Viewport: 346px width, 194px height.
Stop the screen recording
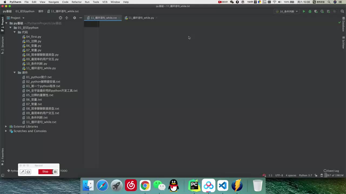pyautogui.click(x=45, y=172)
